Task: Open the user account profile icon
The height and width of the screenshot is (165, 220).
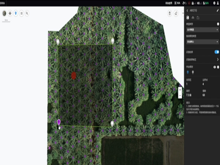Action: (x=218, y=3)
